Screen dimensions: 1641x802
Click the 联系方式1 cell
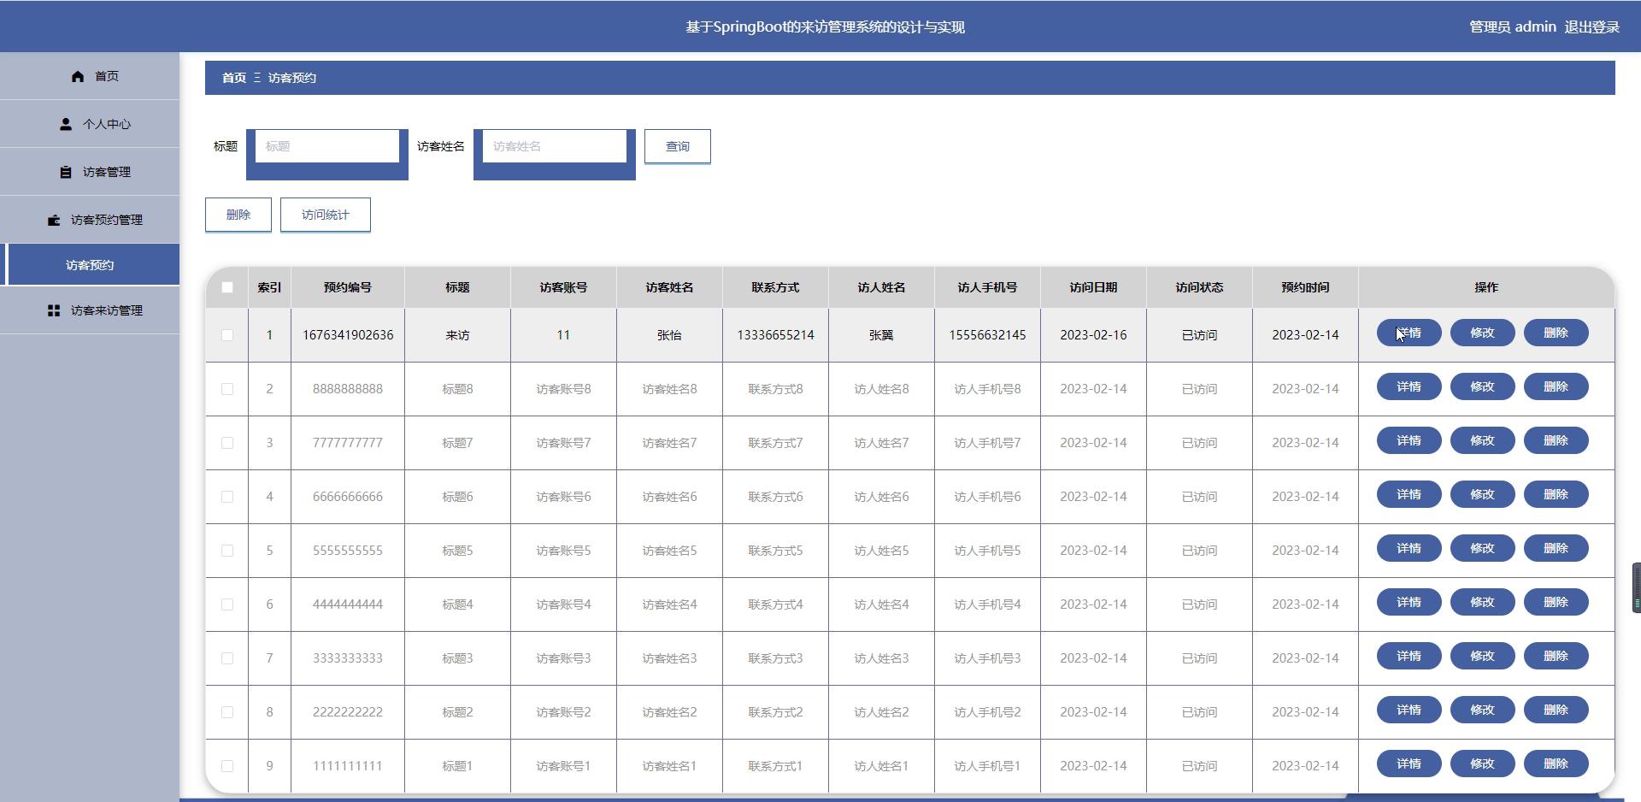tap(775, 766)
